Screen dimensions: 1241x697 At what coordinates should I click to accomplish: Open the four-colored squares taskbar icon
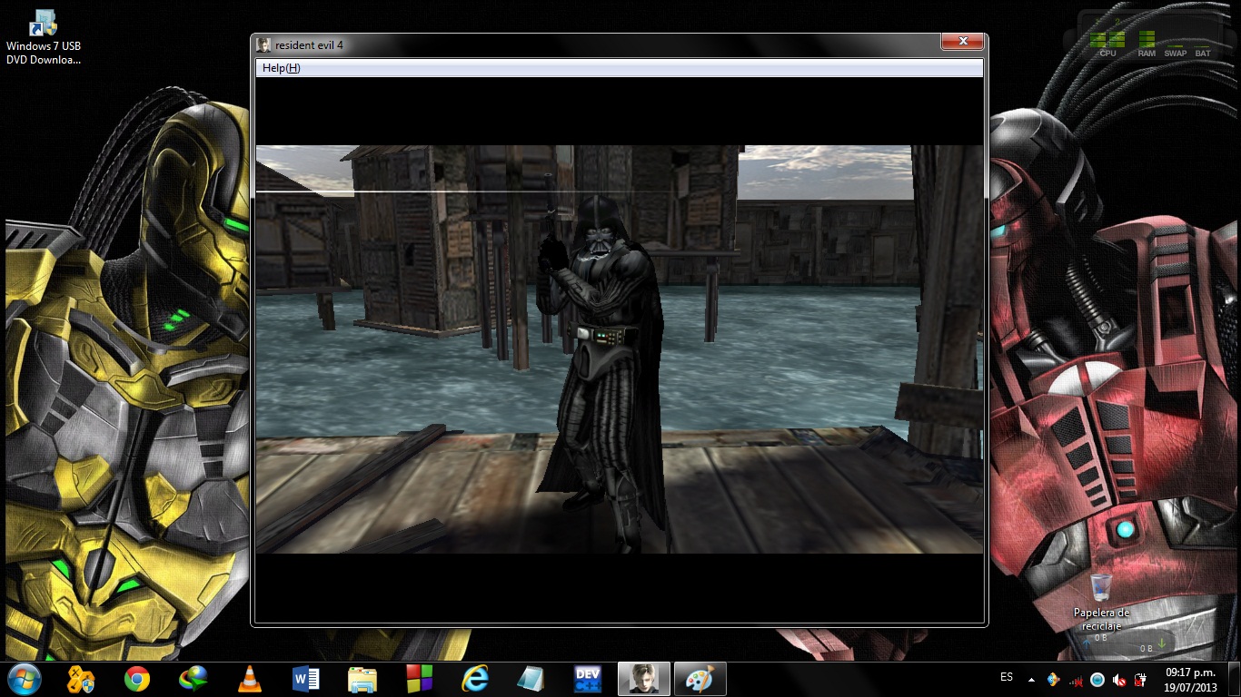pos(419,679)
